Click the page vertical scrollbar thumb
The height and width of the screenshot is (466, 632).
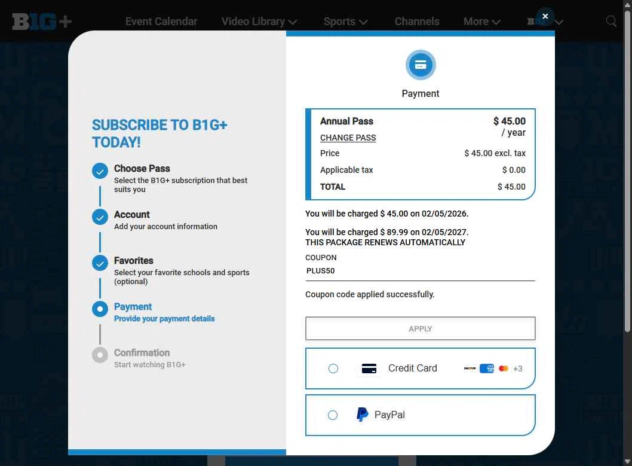coord(627,172)
